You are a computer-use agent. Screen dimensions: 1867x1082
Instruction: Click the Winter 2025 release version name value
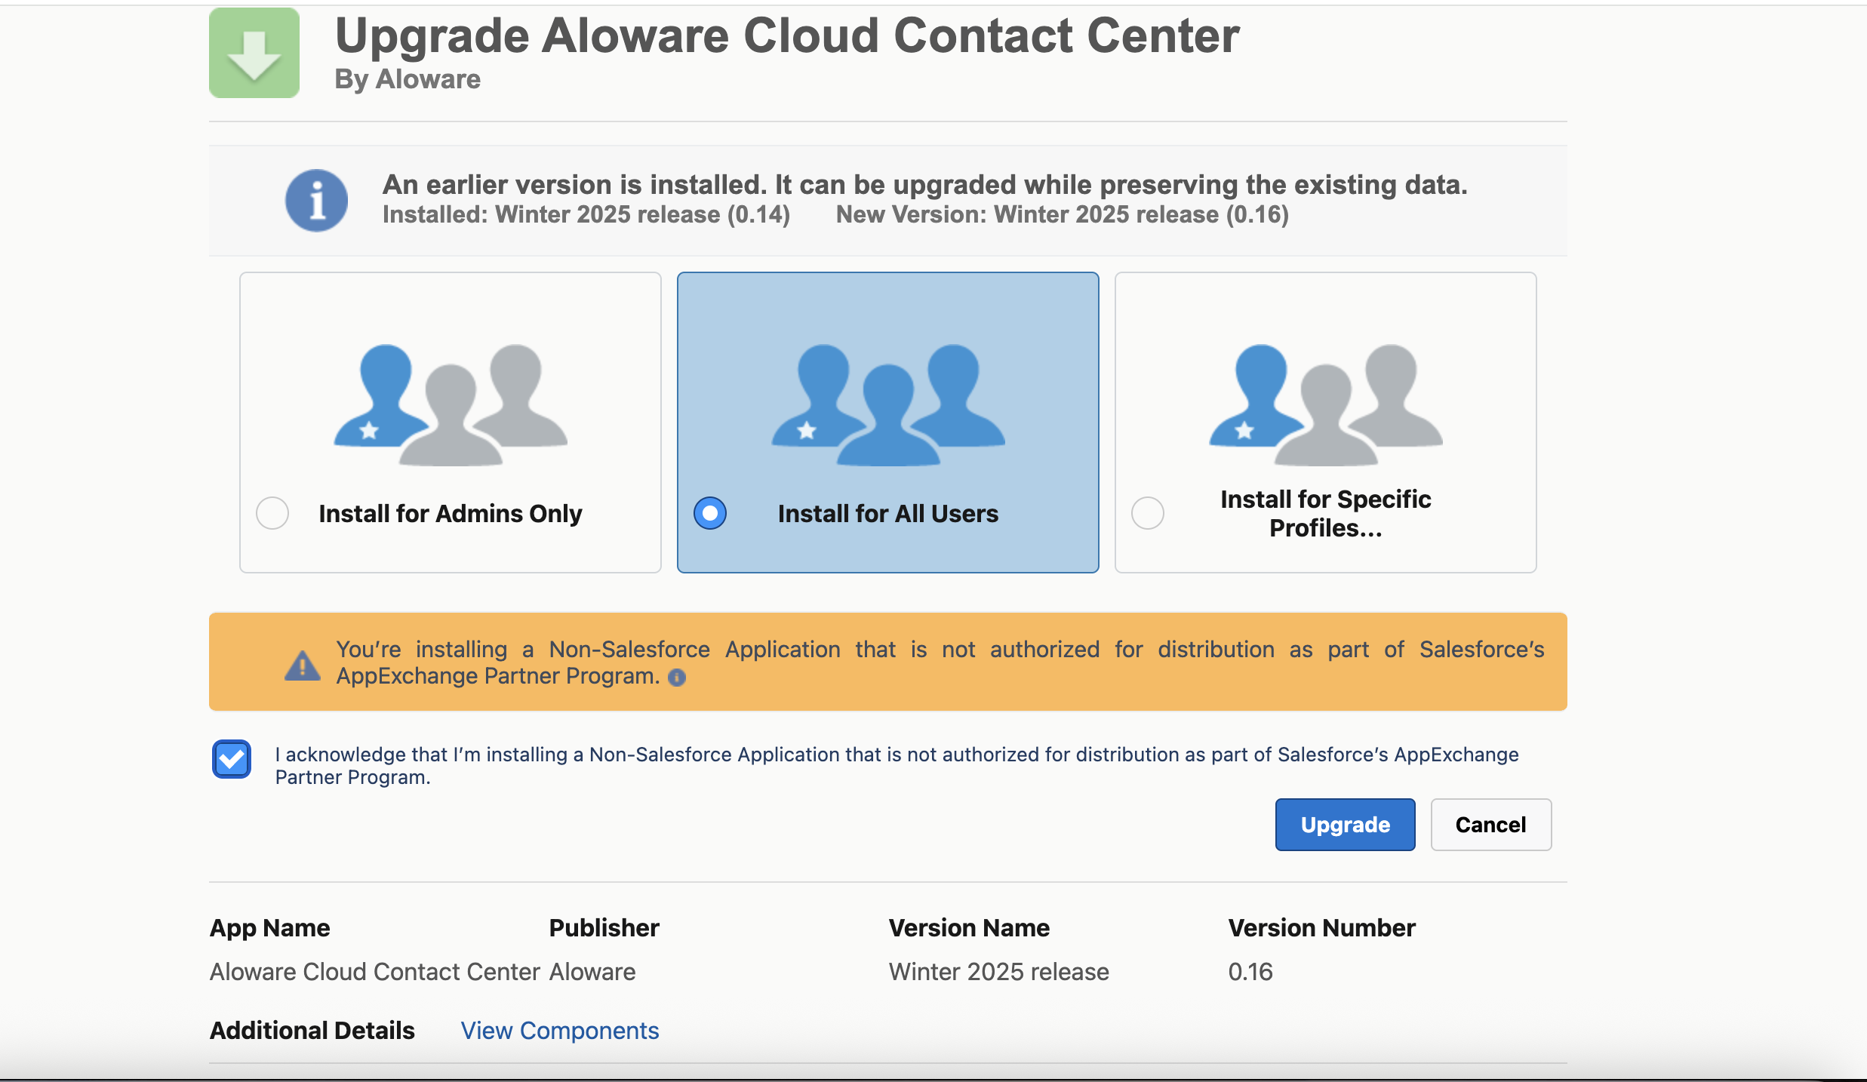click(x=999, y=972)
